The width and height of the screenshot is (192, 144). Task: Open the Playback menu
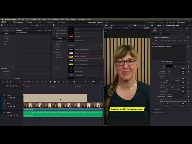[x=55, y=19]
